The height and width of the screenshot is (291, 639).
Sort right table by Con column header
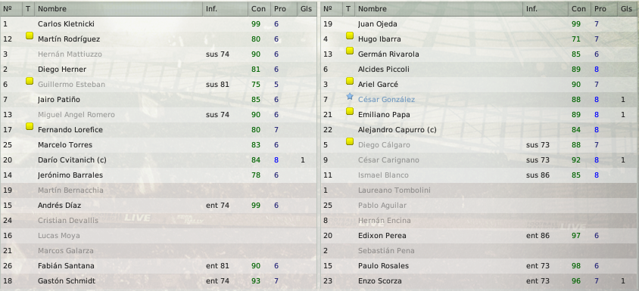point(578,8)
